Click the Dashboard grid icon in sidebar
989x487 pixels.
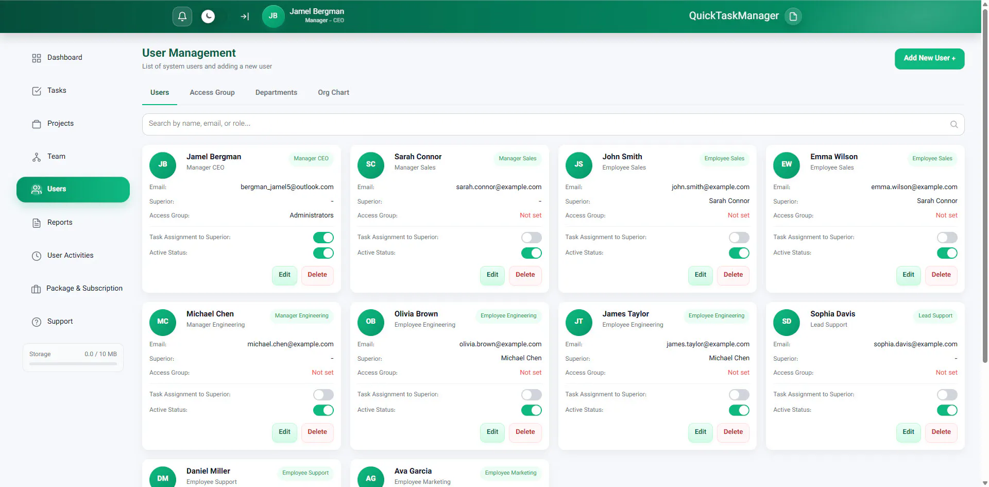coord(37,58)
